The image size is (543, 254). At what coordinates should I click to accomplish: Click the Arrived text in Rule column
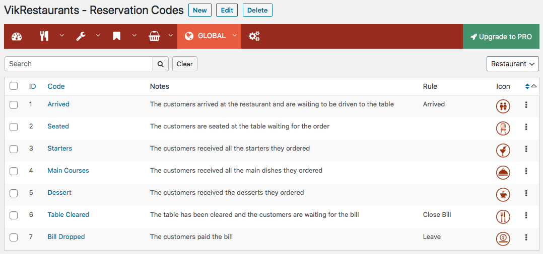pos(434,104)
